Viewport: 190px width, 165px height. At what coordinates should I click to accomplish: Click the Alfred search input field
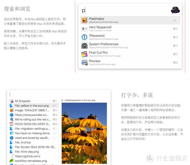124,11
